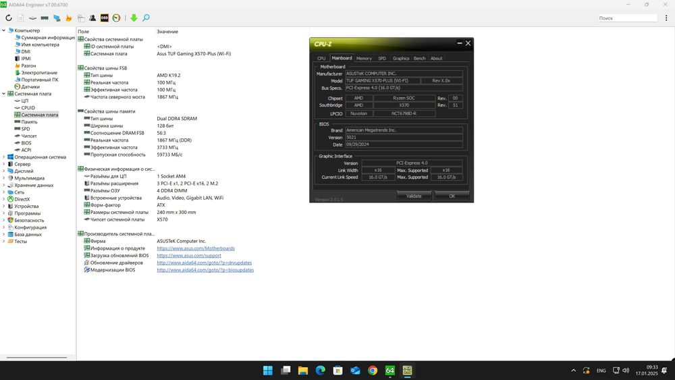Open asus.com/support BIOS download link

pyautogui.click(x=189, y=256)
